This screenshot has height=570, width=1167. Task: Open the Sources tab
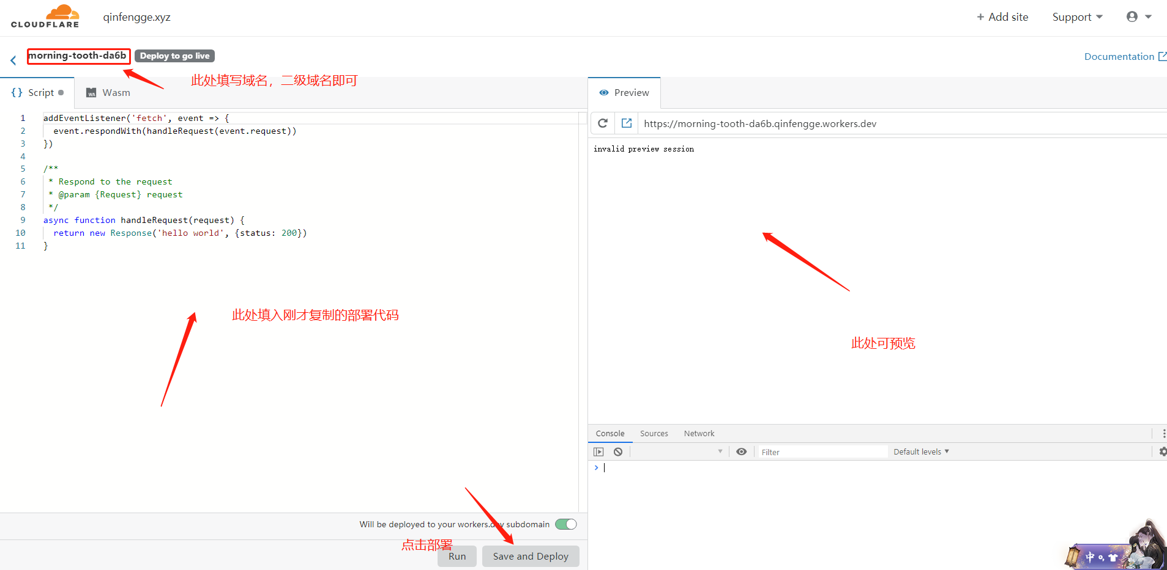(654, 434)
